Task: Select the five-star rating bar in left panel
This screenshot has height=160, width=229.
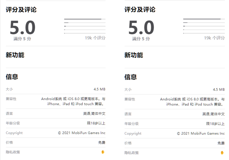Action: 85,19
